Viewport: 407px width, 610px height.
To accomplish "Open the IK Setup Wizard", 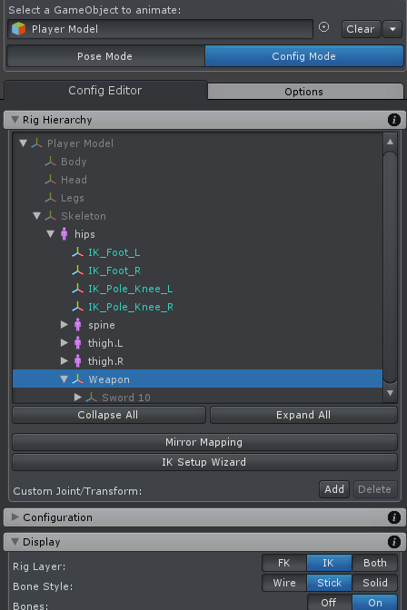I will coord(204,462).
